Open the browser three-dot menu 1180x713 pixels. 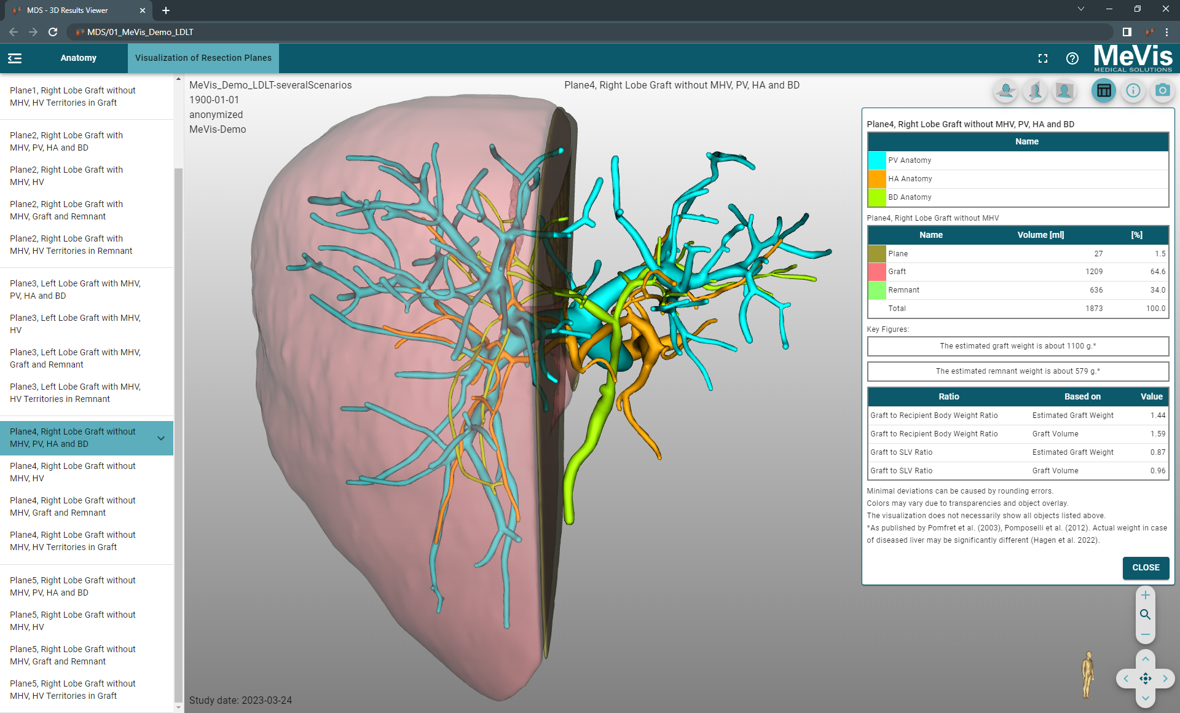[1166, 32]
